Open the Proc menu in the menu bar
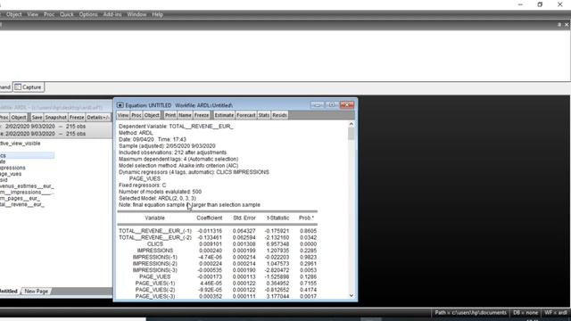The image size is (571, 321). [49, 14]
